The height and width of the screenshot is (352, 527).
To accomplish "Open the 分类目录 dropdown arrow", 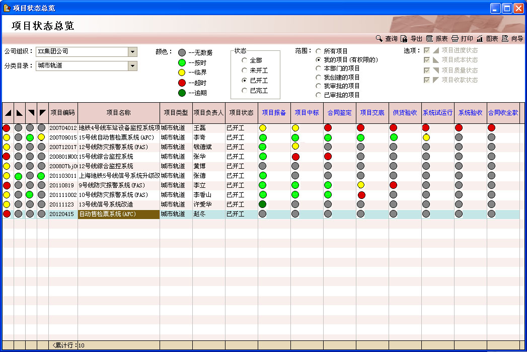I will coord(133,66).
